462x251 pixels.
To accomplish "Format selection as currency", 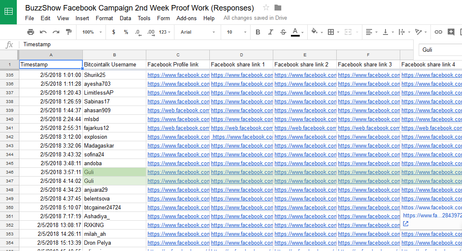I will [114, 32].
